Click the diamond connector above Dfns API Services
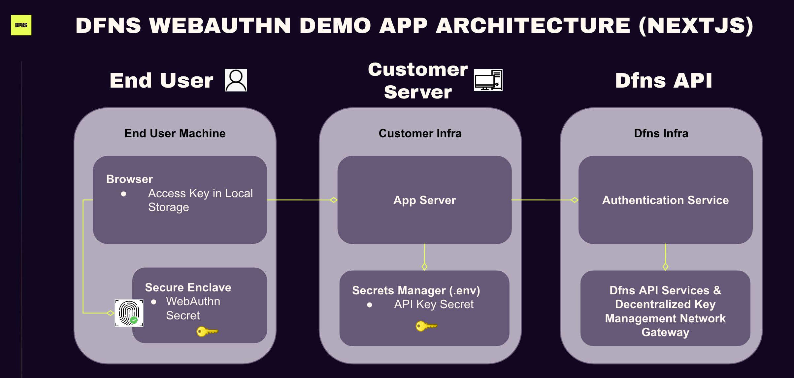Viewport: 794px width, 378px height. (665, 266)
